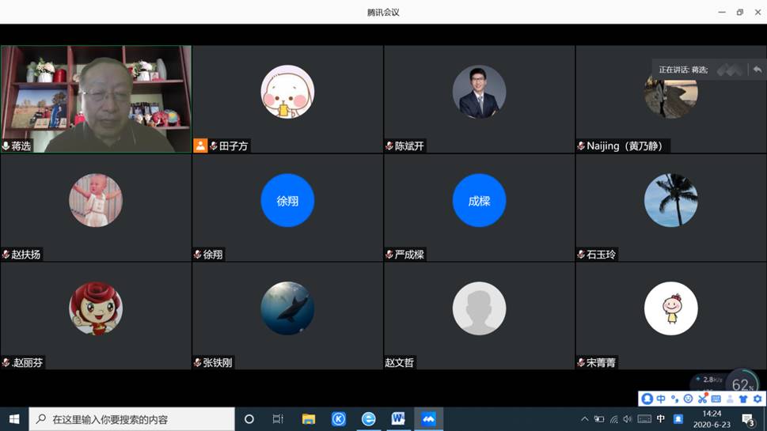Click the 62% performance gauge widget
Viewport: 767px width, 431px height.
click(x=742, y=384)
